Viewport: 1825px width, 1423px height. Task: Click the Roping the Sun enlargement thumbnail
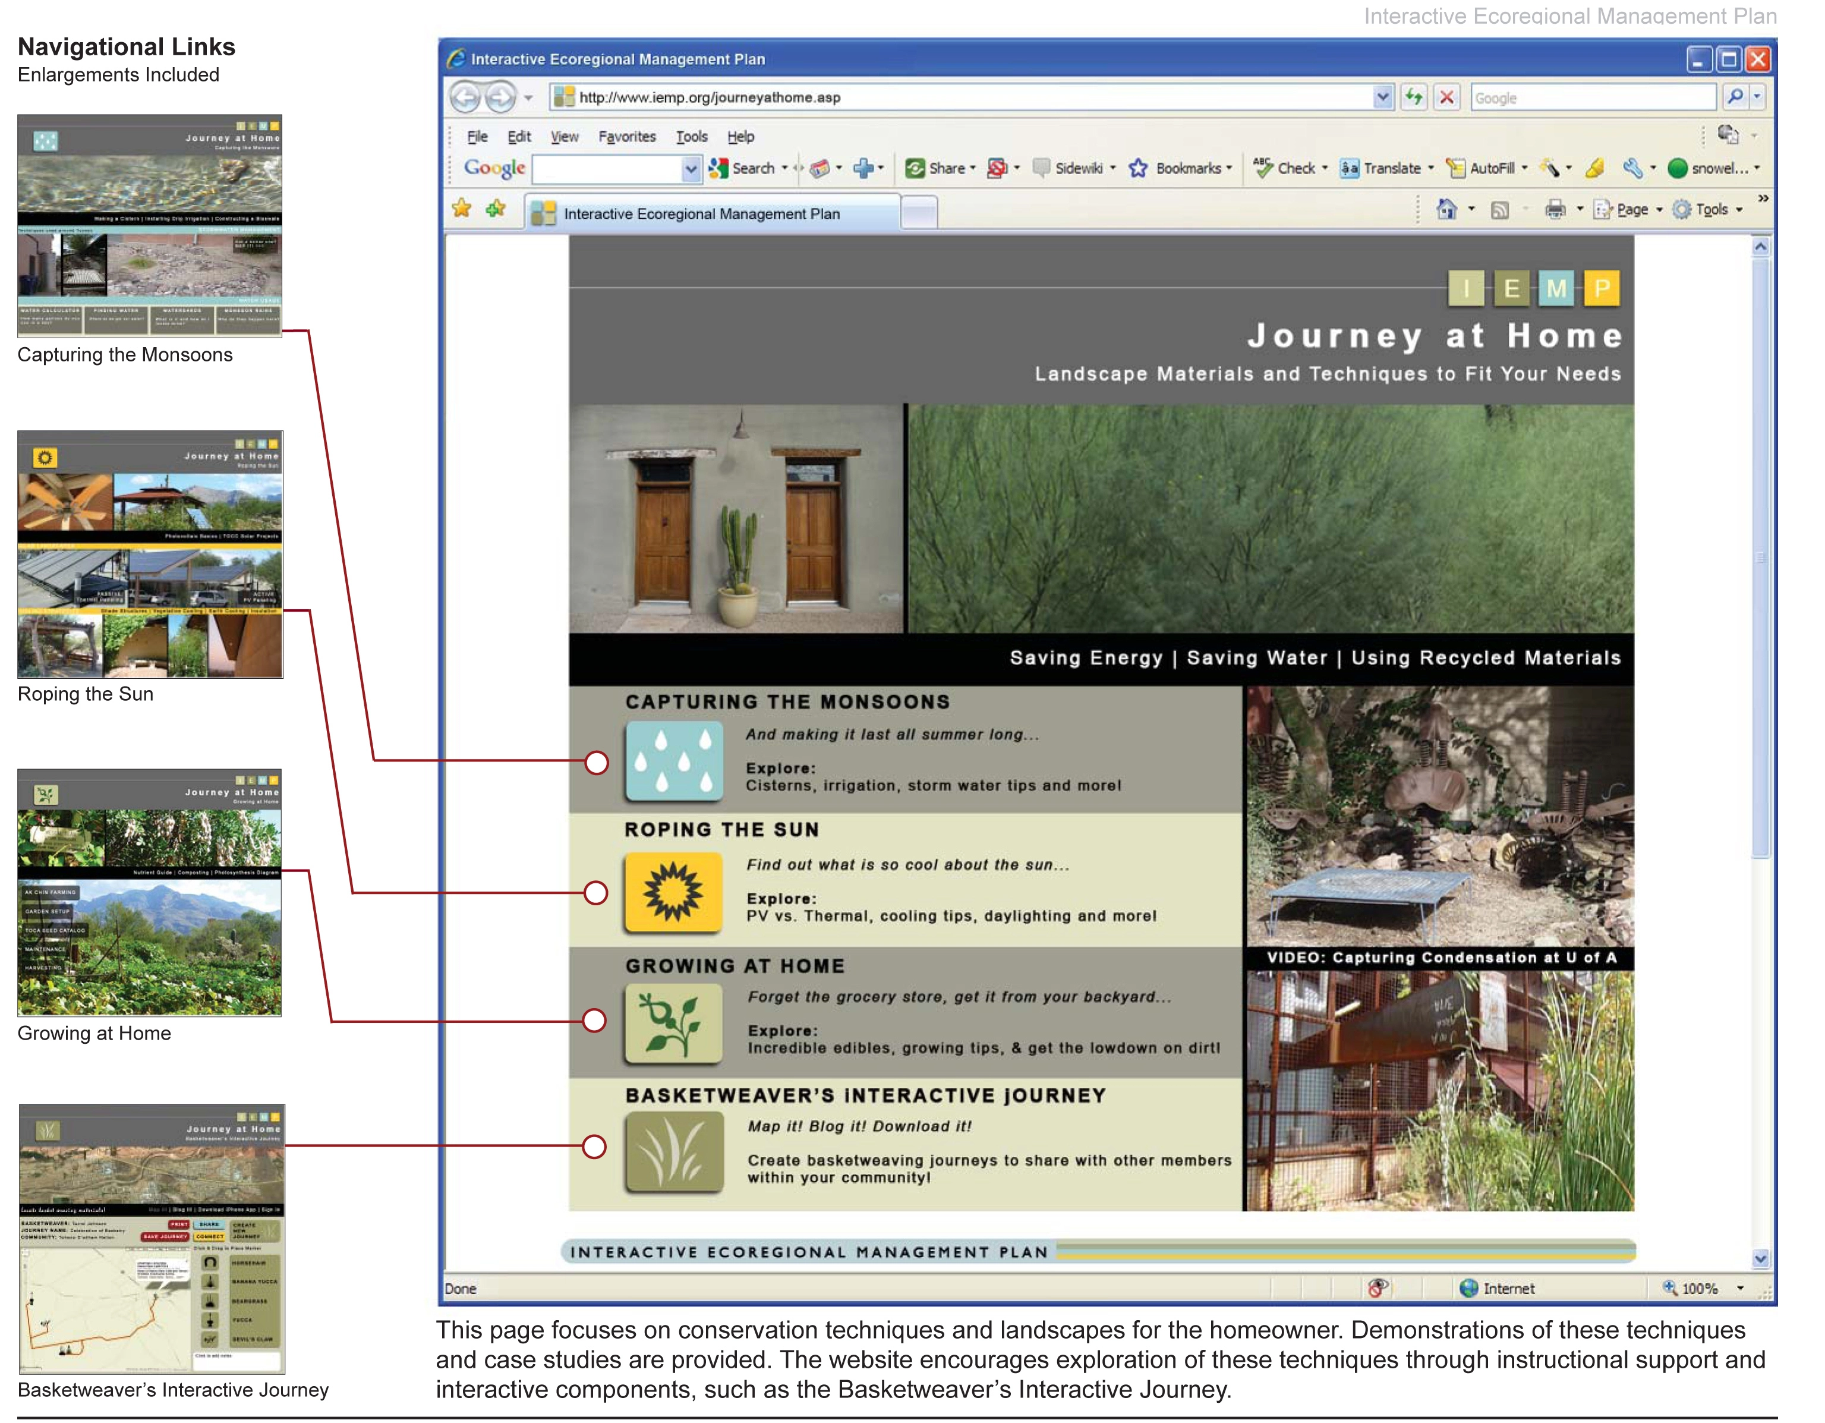(x=150, y=554)
